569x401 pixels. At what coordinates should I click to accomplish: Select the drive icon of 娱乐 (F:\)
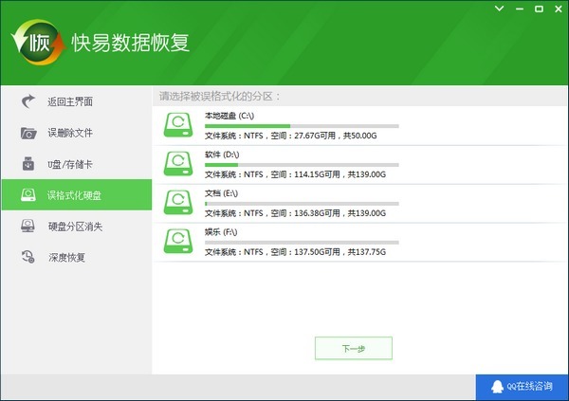click(178, 242)
